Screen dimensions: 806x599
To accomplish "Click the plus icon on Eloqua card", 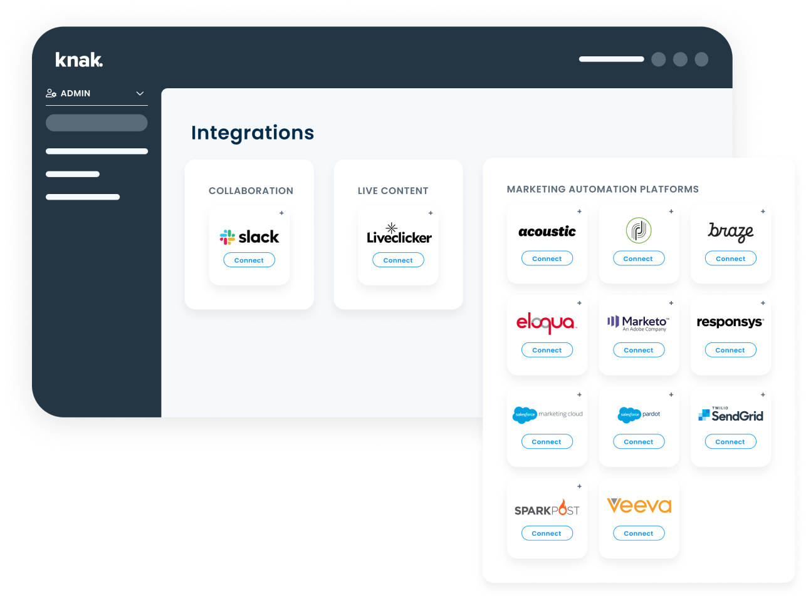I will click(580, 303).
